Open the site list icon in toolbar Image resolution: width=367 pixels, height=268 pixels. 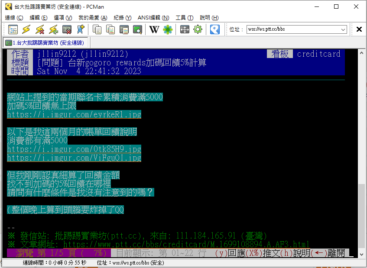pyautogui.click(x=13, y=29)
